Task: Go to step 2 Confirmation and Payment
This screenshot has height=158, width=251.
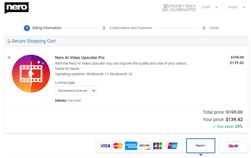Action: pos(126,28)
